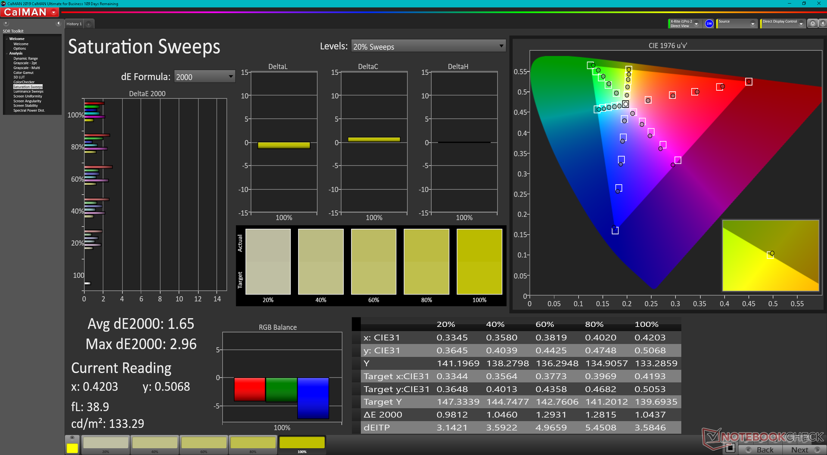Open the Levels 20% Sweeps dropdown

point(428,46)
